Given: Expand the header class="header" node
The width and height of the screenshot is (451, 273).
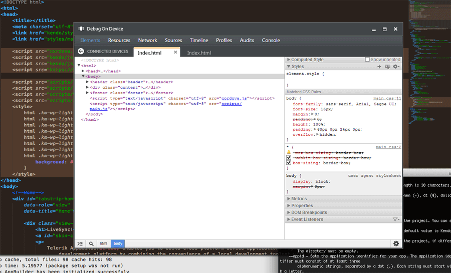Looking at the screenshot, I should click(87, 82).
